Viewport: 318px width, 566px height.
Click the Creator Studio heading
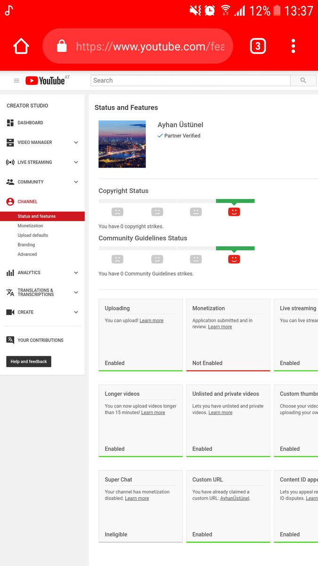pyautogui.click(x=27, y=106)
